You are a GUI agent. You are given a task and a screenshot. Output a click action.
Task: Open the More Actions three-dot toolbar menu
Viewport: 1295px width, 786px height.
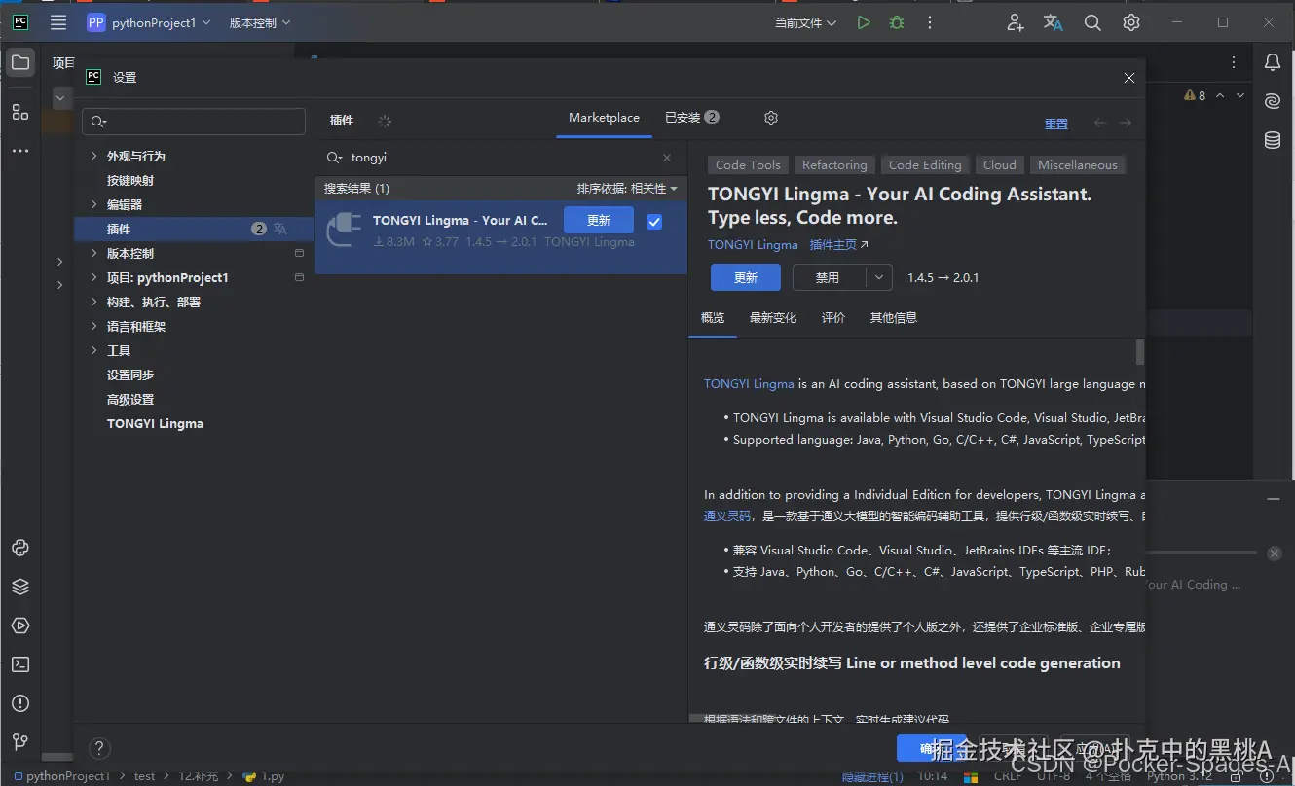(x=930, y=22)
